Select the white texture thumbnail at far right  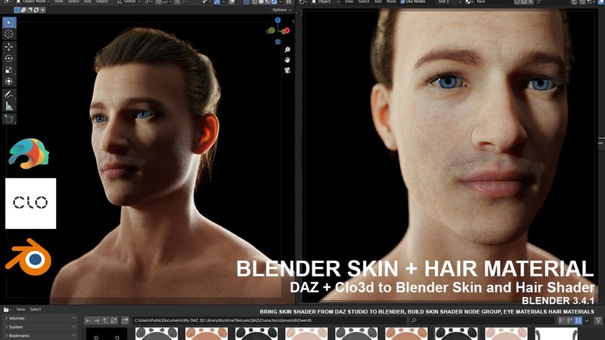coord(557,334)
